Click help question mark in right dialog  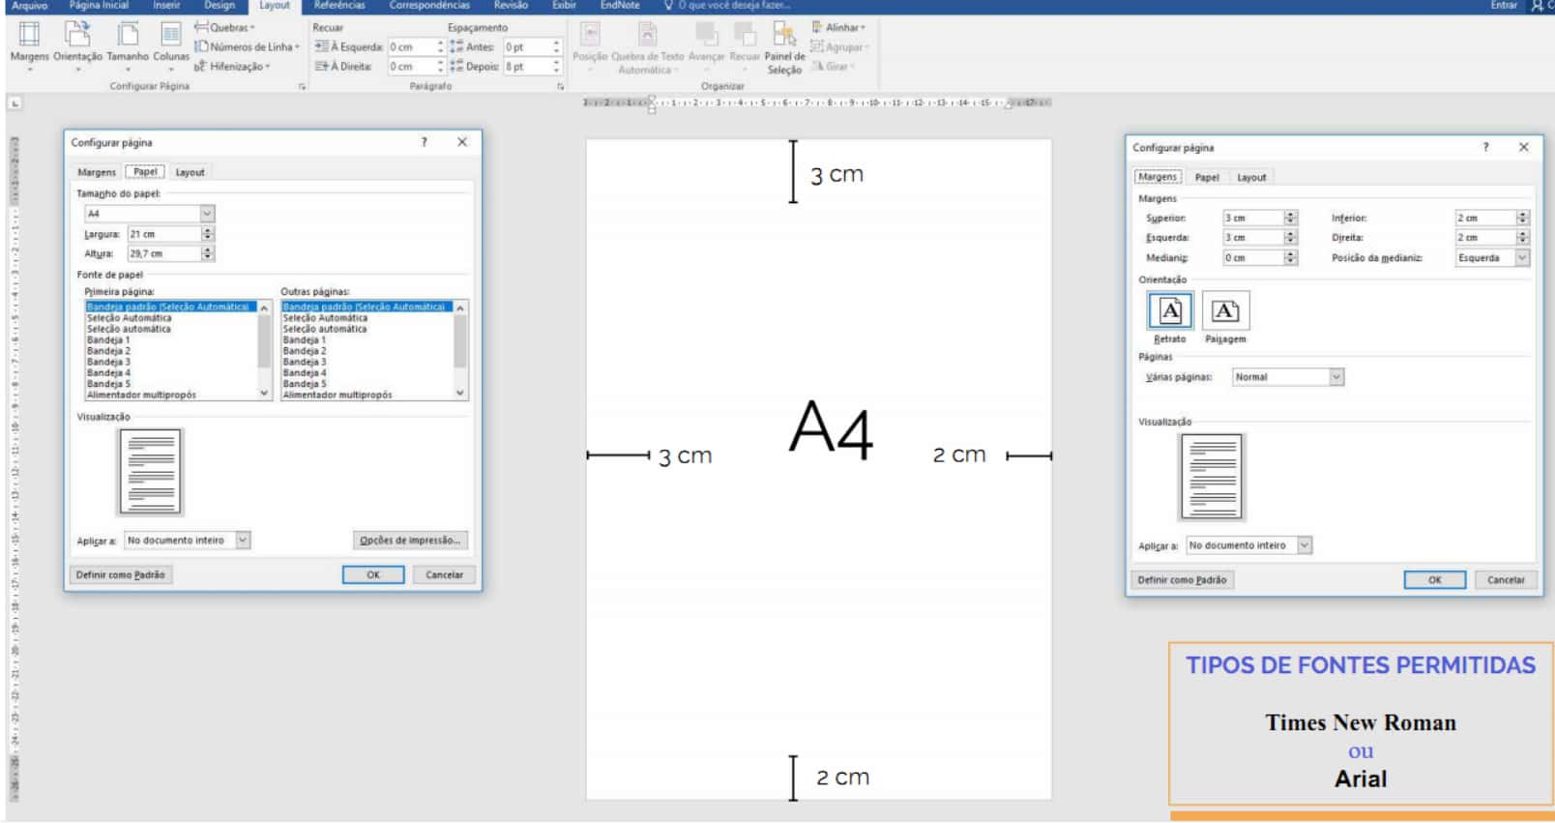coord(1485,147)
